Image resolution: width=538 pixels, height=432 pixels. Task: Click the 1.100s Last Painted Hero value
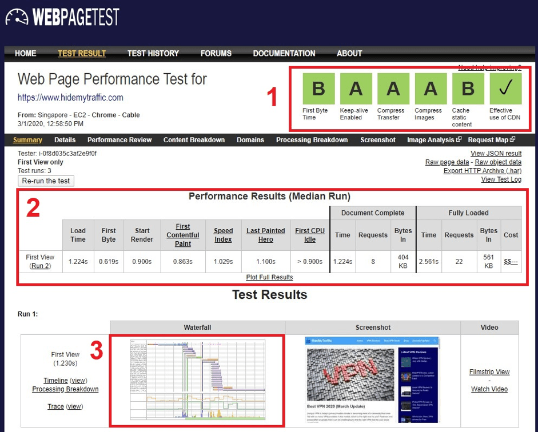[x=265, y=262]
